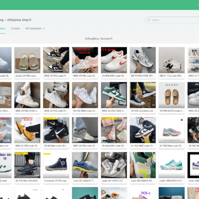The width and height of the screenshot is (199, 199).
Task: Open the gradient Air Max Plus thumbnail
Action: tap(172, 130)
